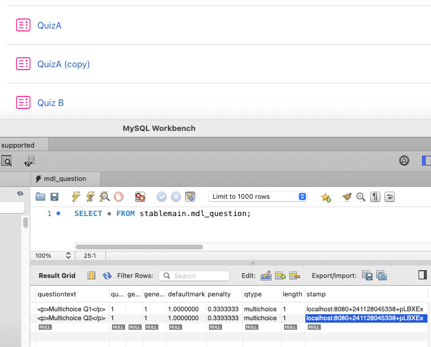The height and width of the screenshot is (347, 431).
Task: Commit the current transaction
Action: click(162, 197)
